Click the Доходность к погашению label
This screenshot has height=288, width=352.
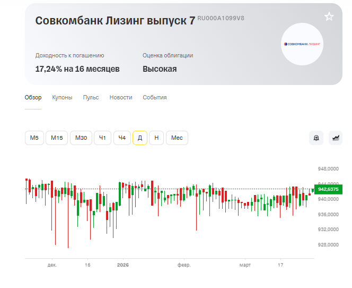(69, 55)
